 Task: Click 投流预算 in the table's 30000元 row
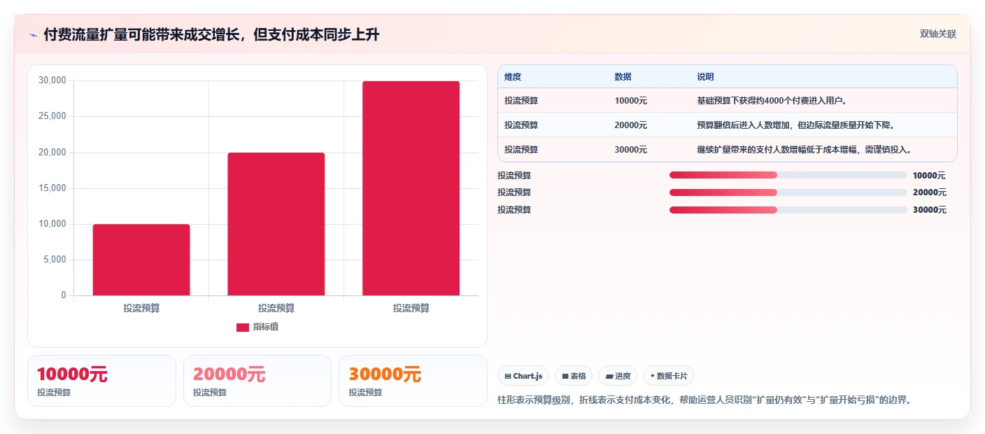(x=521, y=150)
